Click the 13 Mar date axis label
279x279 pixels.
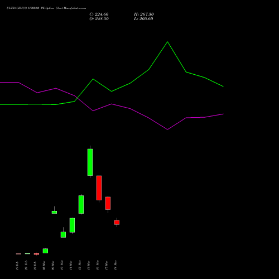pos(89,265)
